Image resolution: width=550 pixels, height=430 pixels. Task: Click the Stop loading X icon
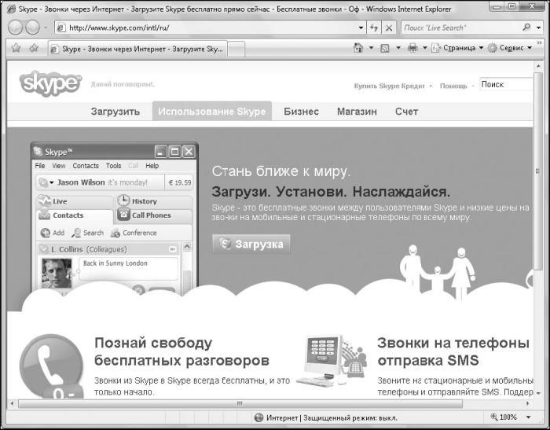(x=389, y=28)
